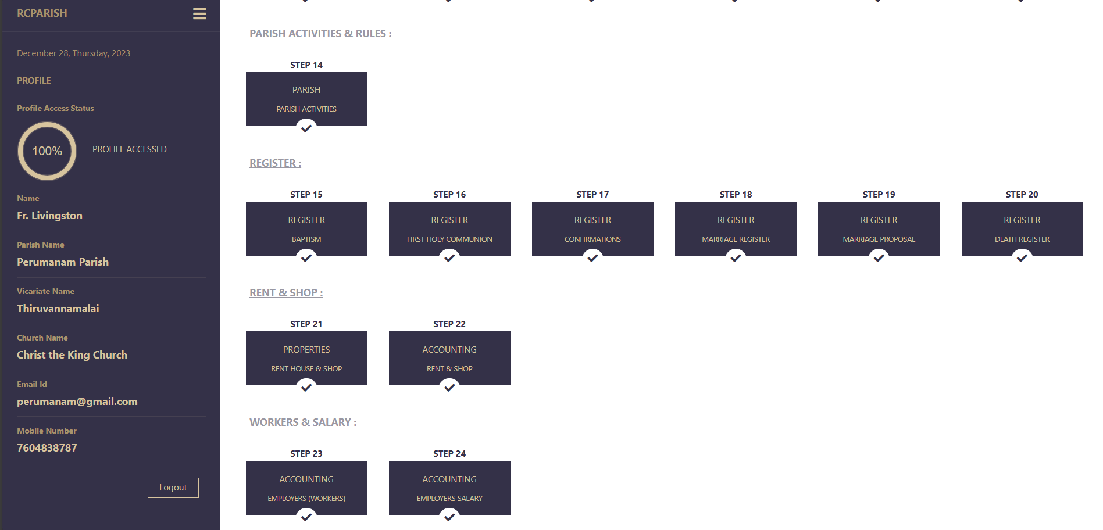1103x530 pixels.
Task: Open the Confirmations register card
Action: coord(592,228)
